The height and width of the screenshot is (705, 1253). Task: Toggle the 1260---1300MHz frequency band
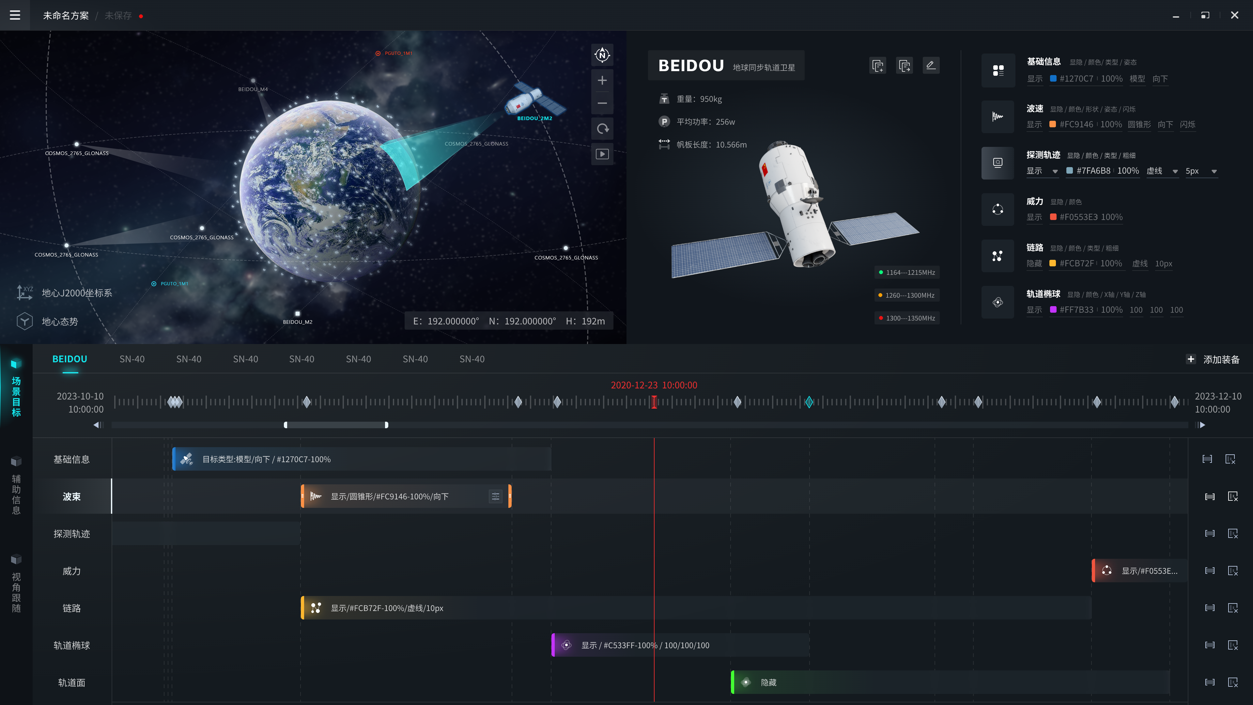pos(907,295)
